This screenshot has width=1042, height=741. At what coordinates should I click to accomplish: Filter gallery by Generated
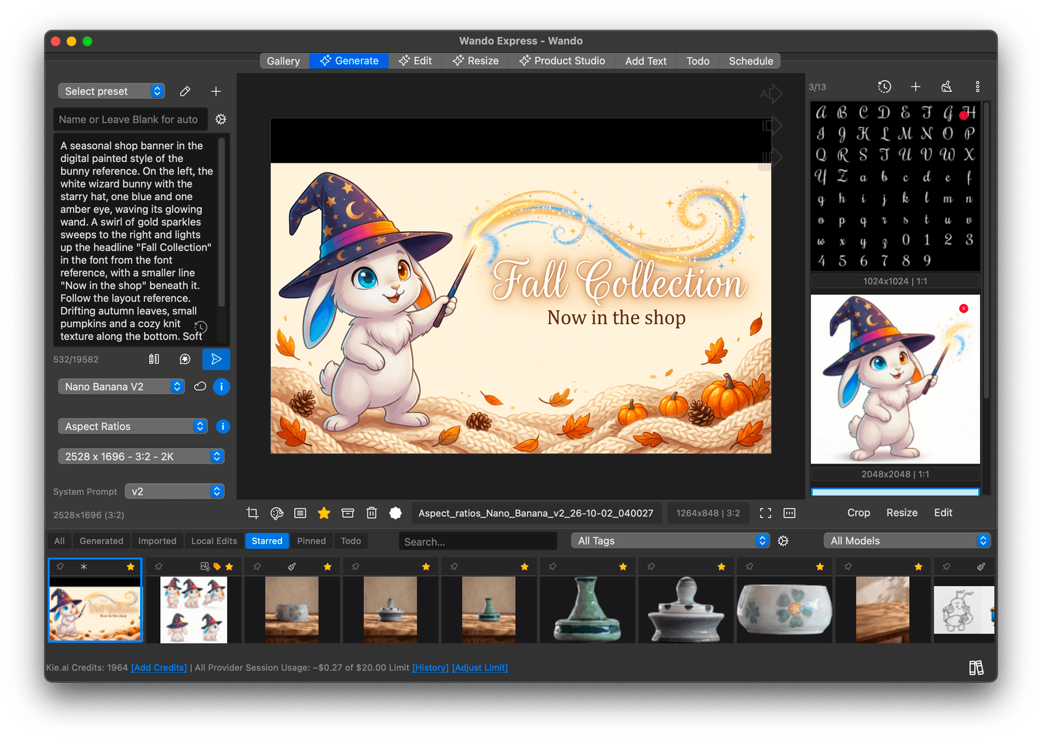[x=101, y=540]
